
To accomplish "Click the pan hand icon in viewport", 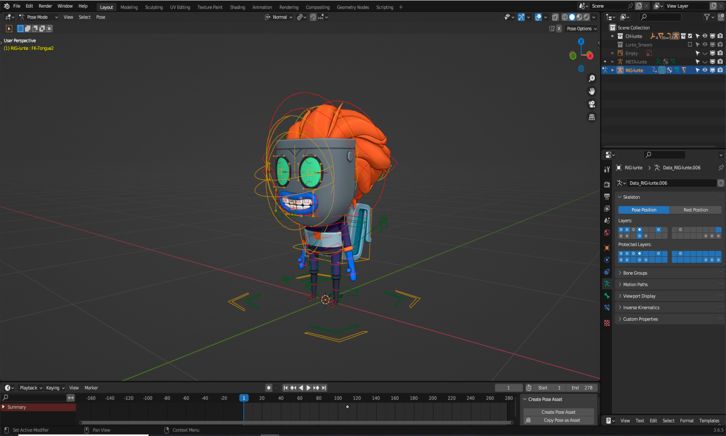I will 592,91.
